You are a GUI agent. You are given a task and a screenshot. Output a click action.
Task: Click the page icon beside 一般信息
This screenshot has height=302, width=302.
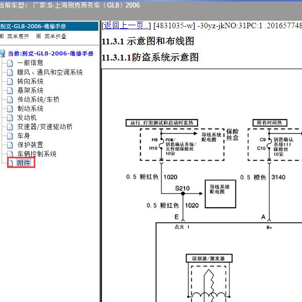click(x=10, y=63)
